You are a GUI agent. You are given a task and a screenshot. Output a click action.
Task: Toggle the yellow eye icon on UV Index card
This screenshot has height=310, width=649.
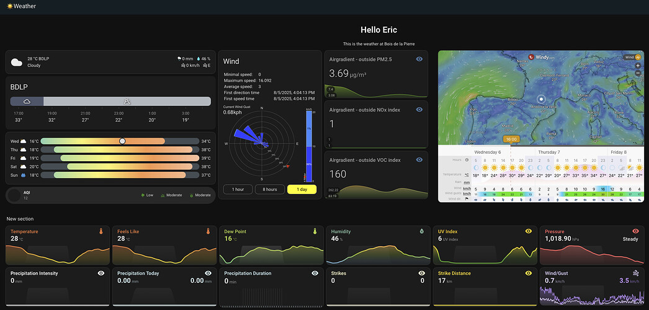coord(528,231)
